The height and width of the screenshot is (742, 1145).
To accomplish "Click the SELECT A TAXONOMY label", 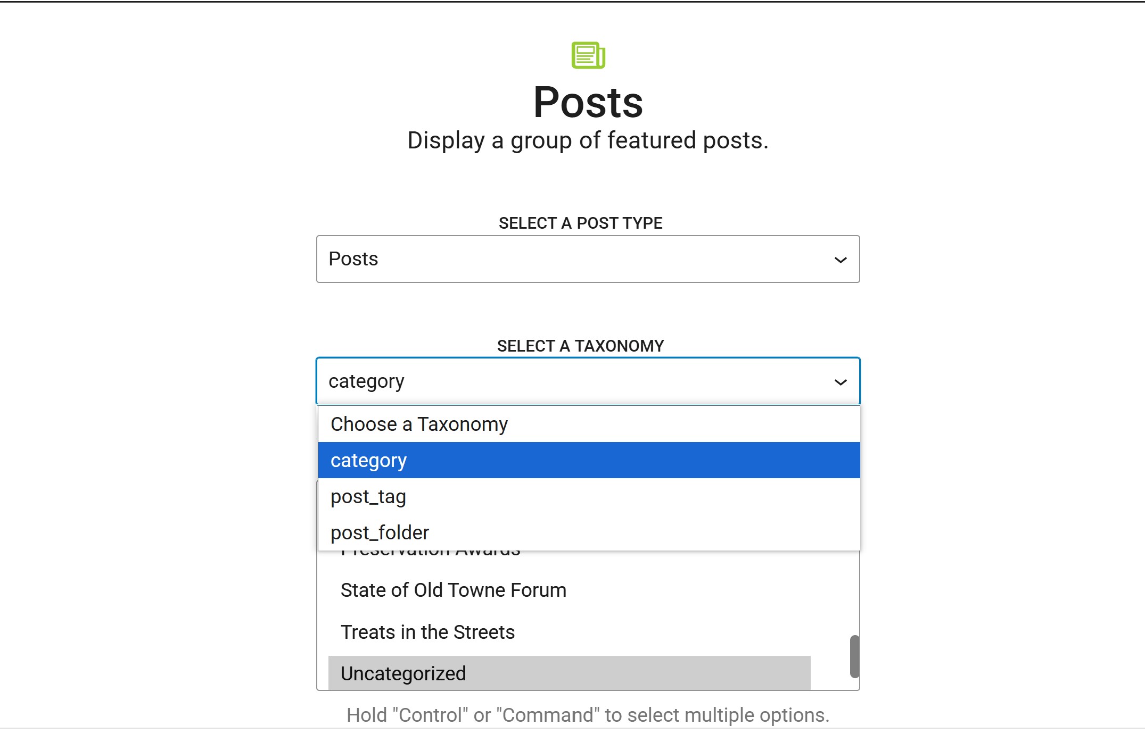I will pyautogui.click(x=580, y=346).
